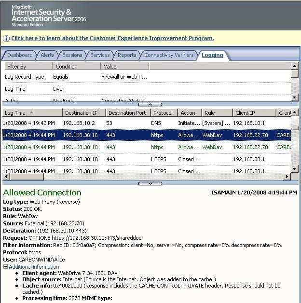Switch to the Dashboard tab

click(x=20, y=55)
